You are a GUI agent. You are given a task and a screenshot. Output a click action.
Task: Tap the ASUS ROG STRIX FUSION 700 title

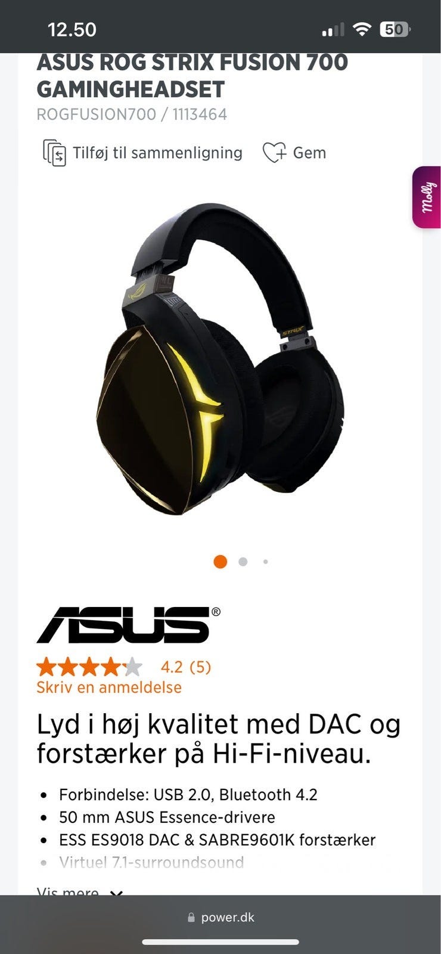[192, 76]
